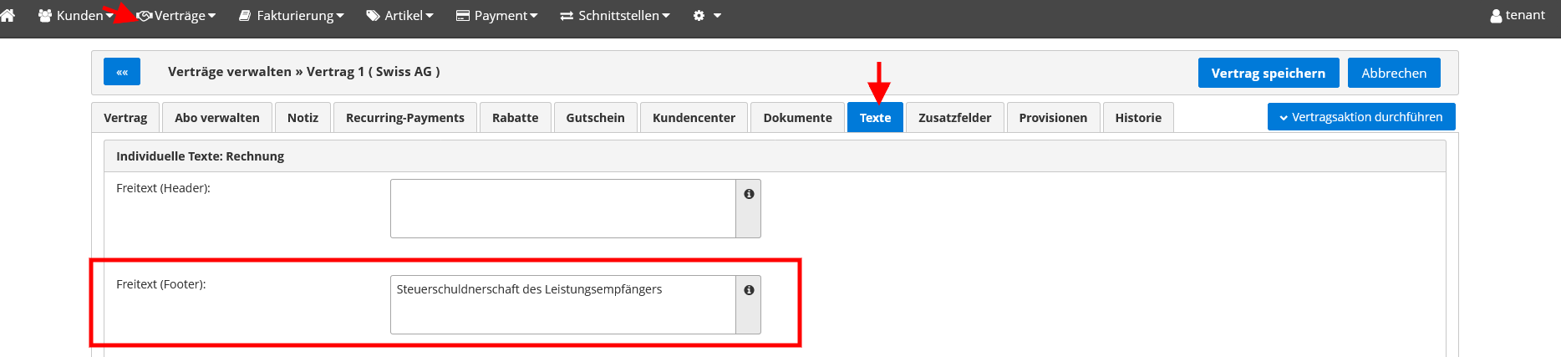1561x357 pixels.
Task: Expand the Verträge menu
Action: pos(177,15)
